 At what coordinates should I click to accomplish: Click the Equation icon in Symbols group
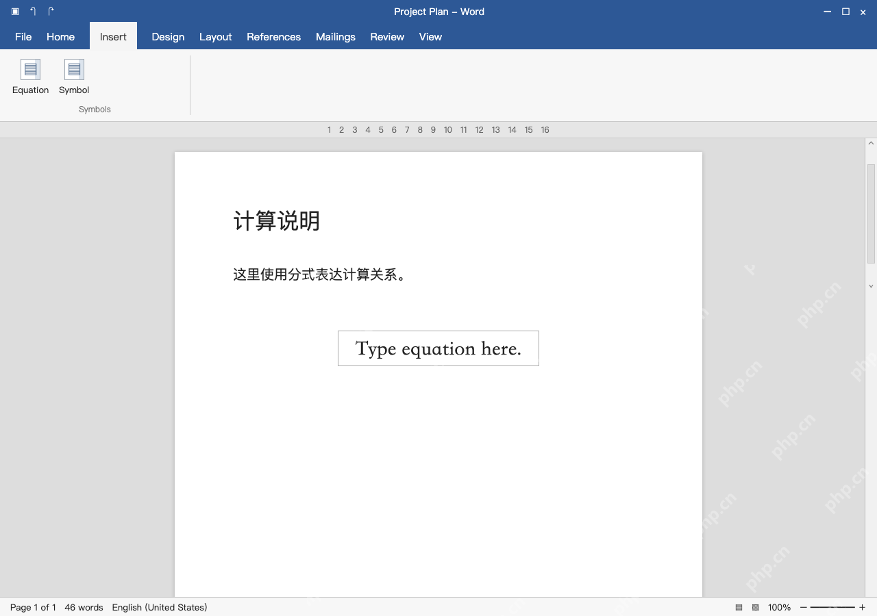point(30,70)
